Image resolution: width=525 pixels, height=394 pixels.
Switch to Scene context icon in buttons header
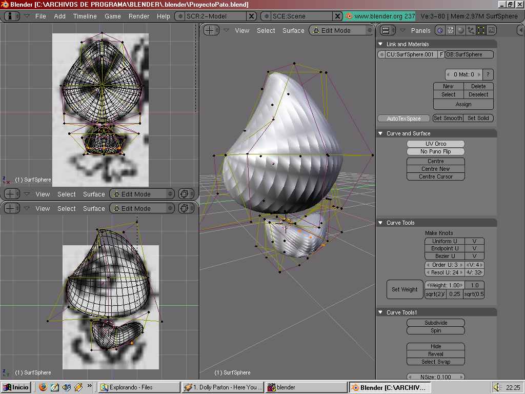click(491, 30)
